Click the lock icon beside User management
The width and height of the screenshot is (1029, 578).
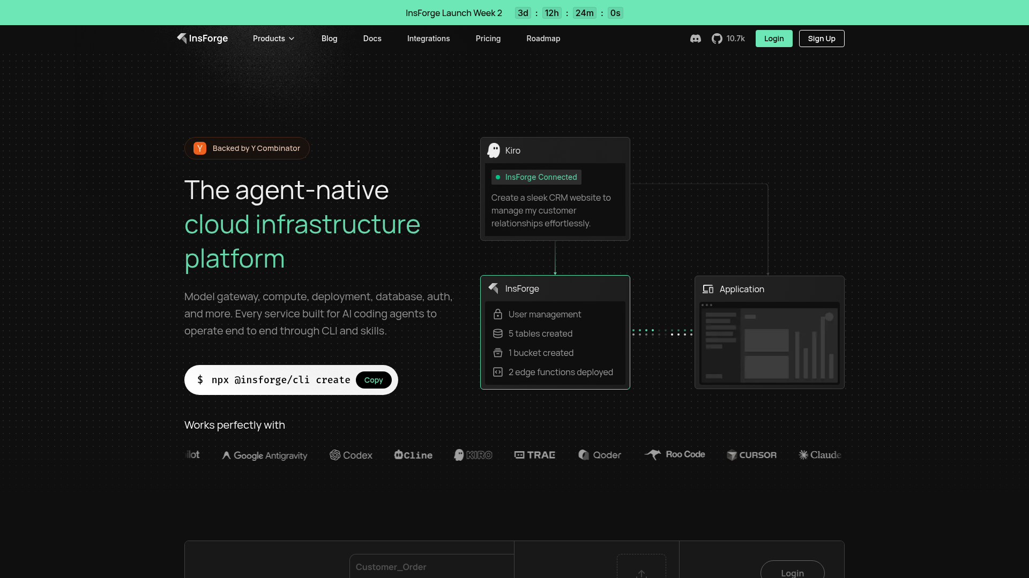tap(498, 314)
